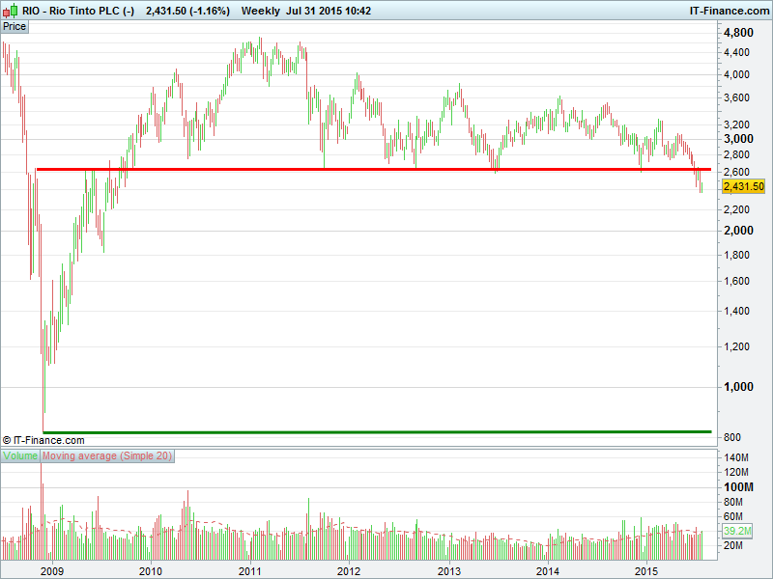Click the 60M volume axis label
Image resolution: width=773 pixels, height=579 pixels.
(x=733, y=516)
